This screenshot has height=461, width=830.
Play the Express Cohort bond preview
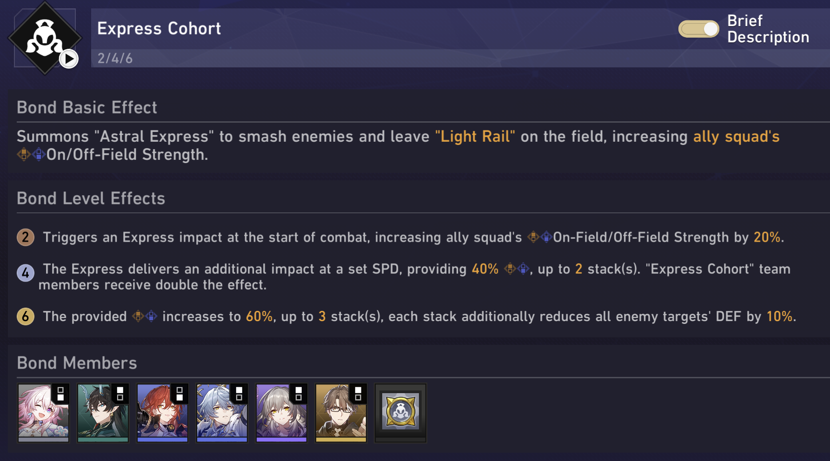pyautogui.click(x=69, y=59)
